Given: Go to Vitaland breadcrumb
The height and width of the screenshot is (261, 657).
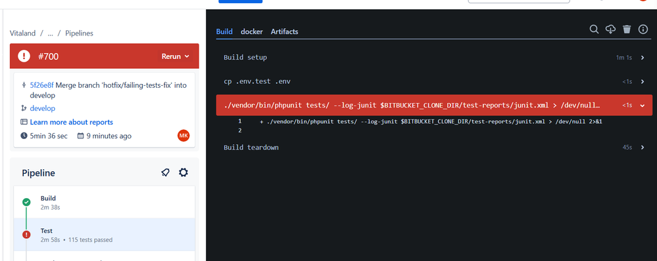Looking at the screenshot, I should pos(22,33).
